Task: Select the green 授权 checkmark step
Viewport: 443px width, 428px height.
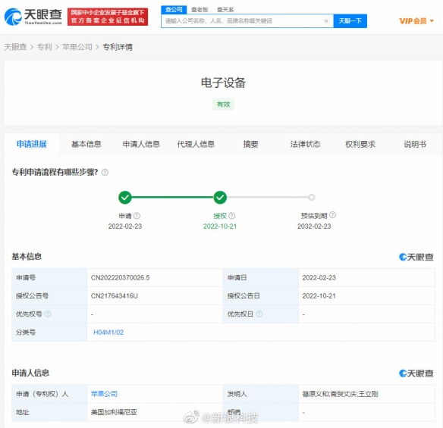Action: coord(220,198)
